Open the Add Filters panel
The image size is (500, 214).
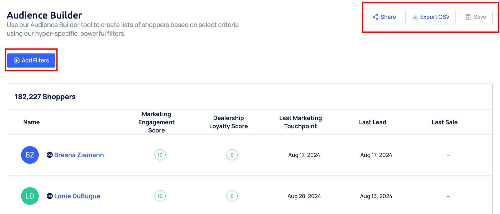pyautogui.click(x=31, y=60)
